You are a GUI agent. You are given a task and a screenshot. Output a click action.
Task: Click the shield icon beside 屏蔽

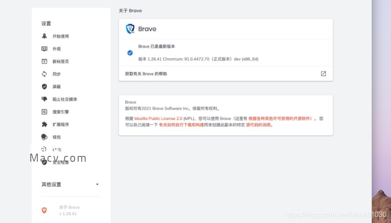44,87
